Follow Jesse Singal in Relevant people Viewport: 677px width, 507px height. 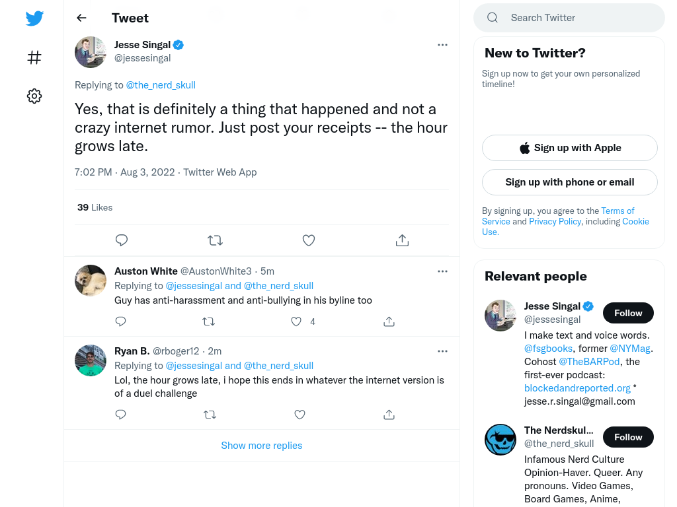tap(628, 313)
